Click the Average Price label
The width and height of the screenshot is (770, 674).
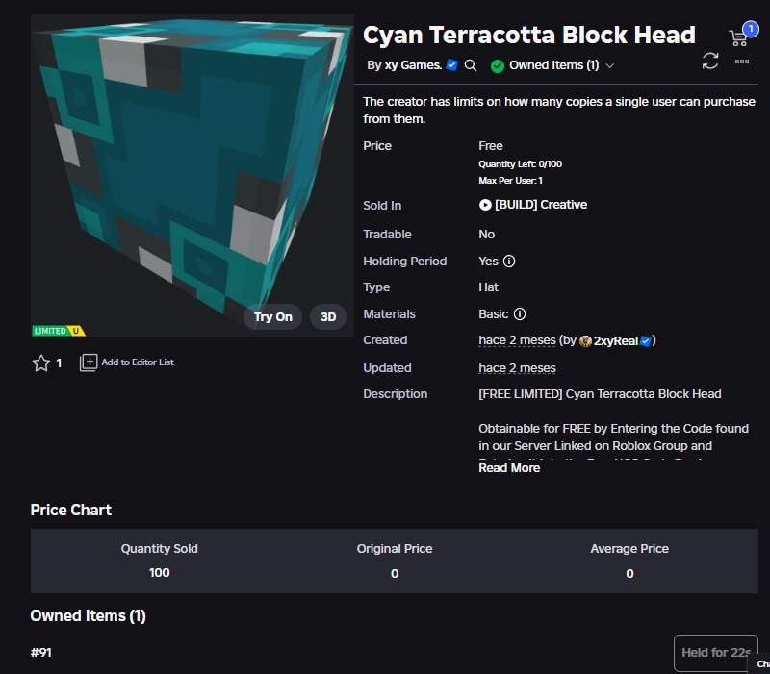629,548
